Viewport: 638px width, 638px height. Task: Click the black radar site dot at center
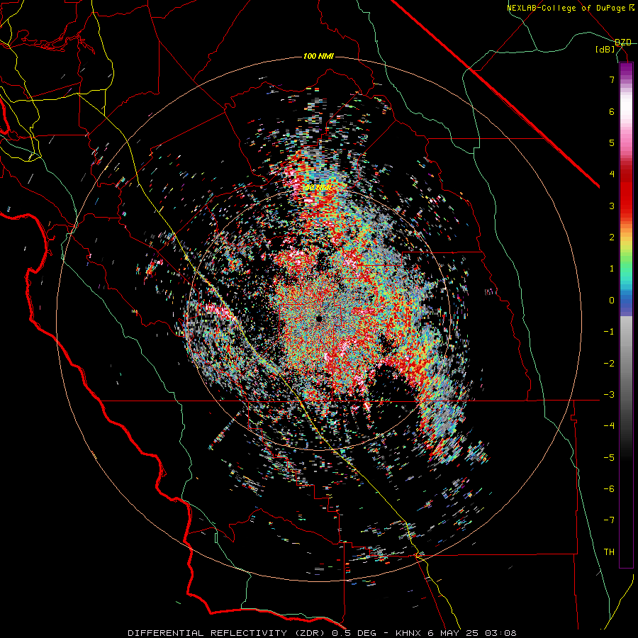319,318
